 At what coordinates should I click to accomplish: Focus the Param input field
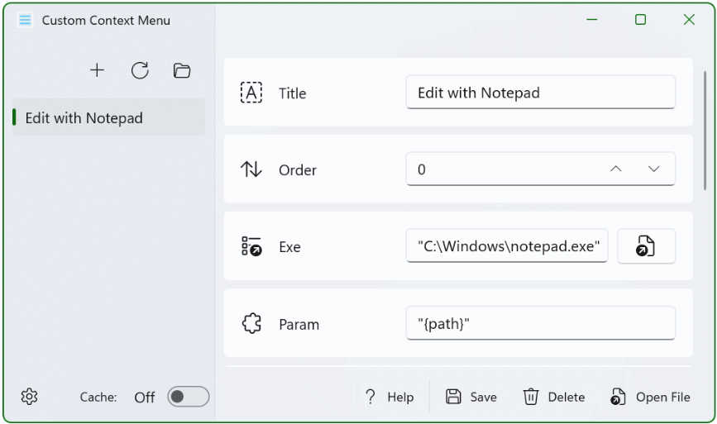541,323
